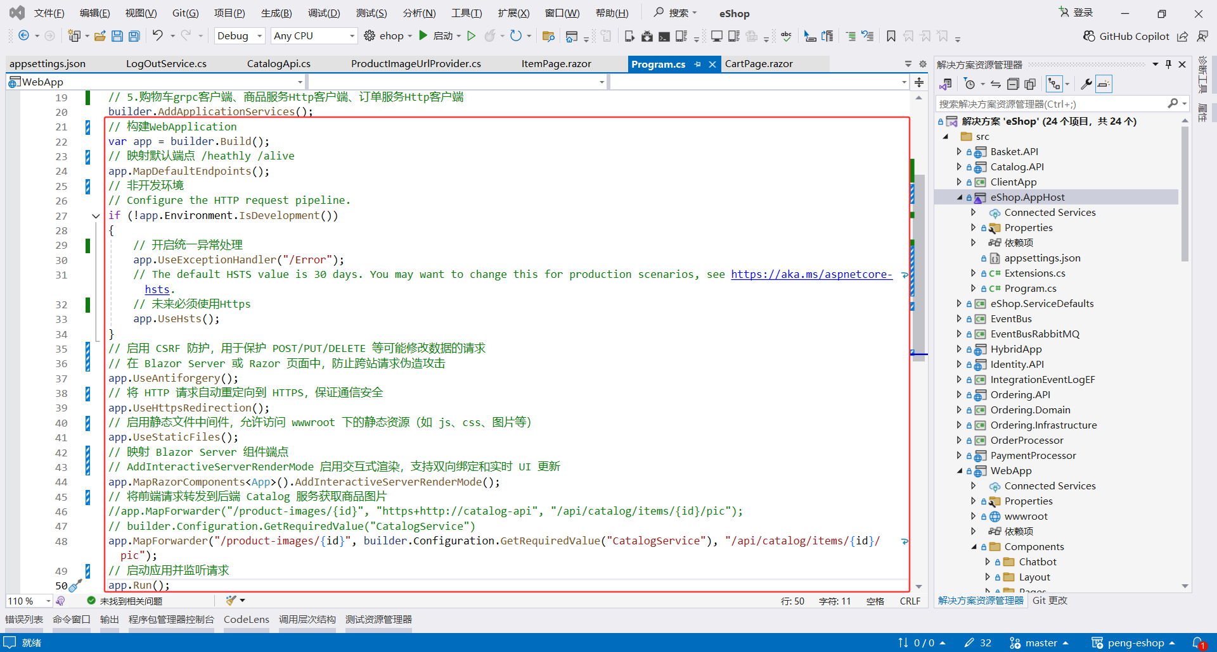
Task: Save all open files
Action: (x=134, y=36)
